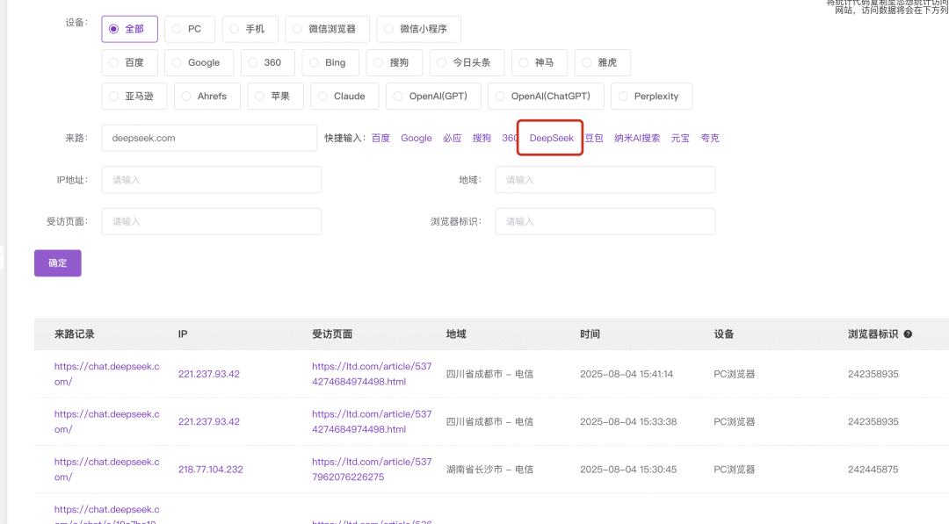This screenshot has height=524, width=949.
Task: Focus the IP地址 input field
Action: pyautogui.click(x=211, y=180)
